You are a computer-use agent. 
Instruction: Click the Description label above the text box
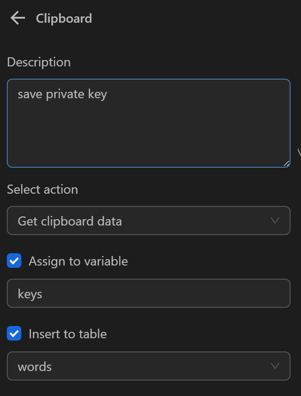tap(39, 62)
